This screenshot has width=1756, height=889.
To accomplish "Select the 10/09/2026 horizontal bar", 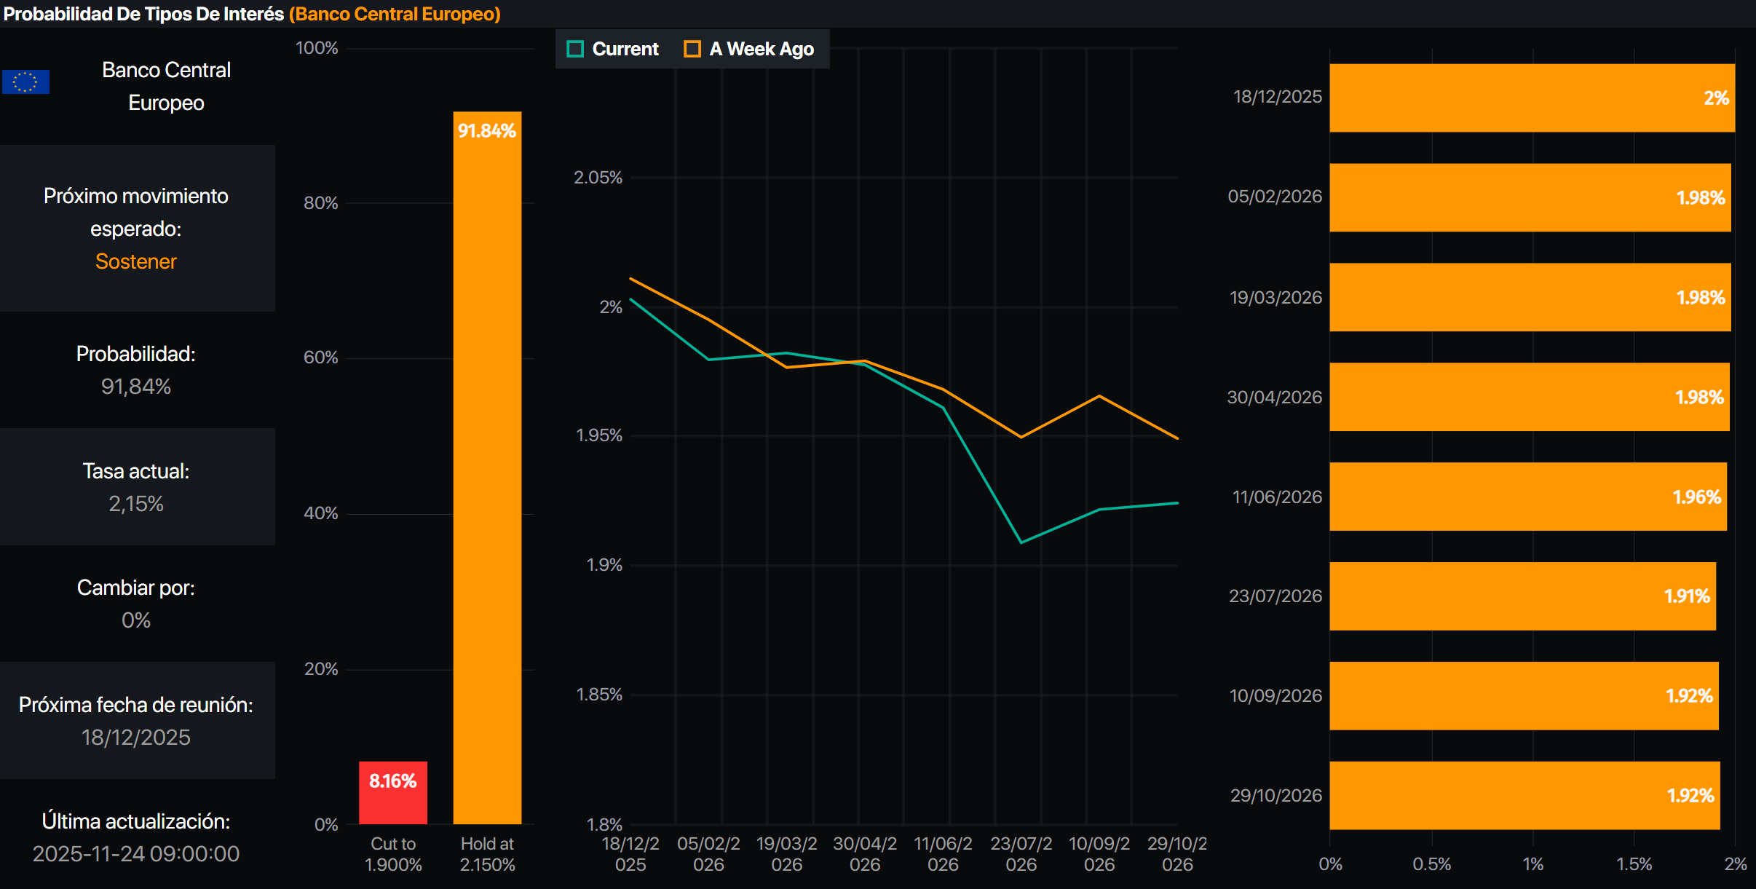I will coord(1523,695).
